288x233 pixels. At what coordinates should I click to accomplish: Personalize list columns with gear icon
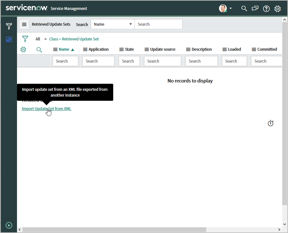click(23, 49)
